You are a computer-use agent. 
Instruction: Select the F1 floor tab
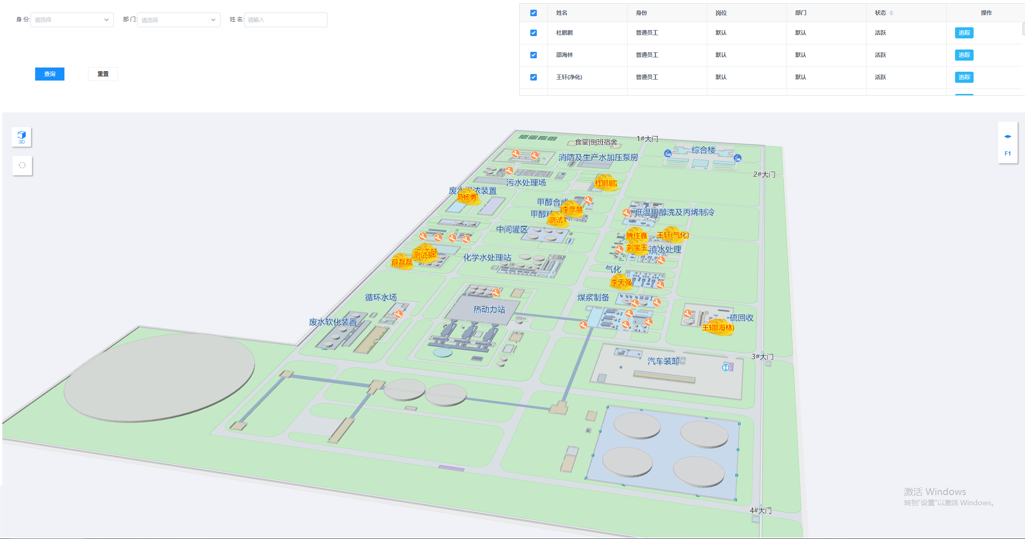[x=1007, y=154]
